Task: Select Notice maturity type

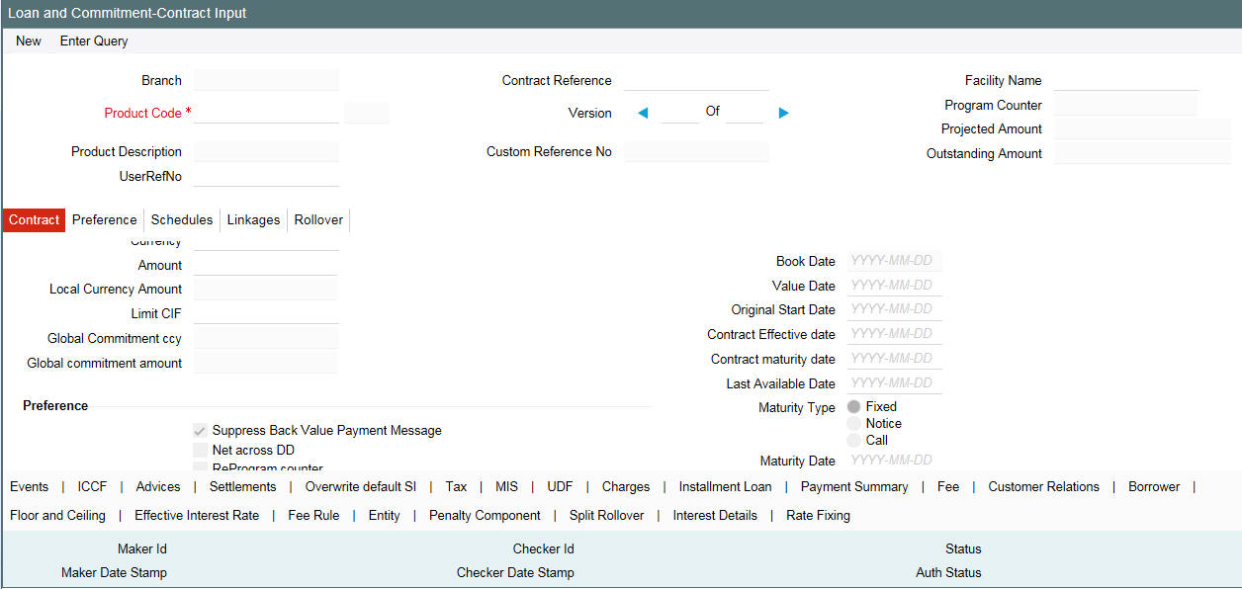Action: [x=854, y=424]
